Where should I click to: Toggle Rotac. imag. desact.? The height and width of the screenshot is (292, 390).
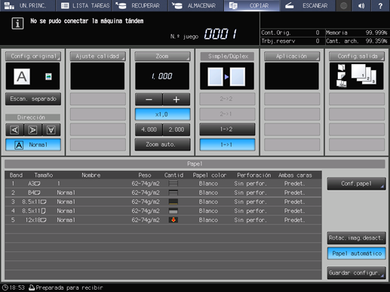356,238
